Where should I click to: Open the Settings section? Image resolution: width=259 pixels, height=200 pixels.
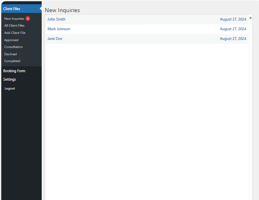[x=10, y=79]
